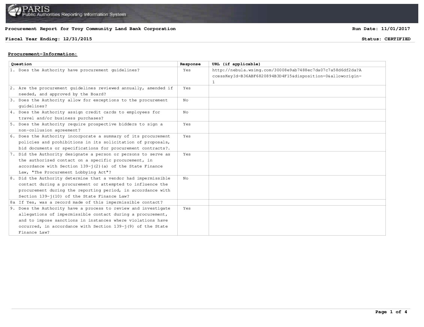This screenshot has width=424, height=327.
Task: Select question 8a about record of contact
Action: coord(86,202)
